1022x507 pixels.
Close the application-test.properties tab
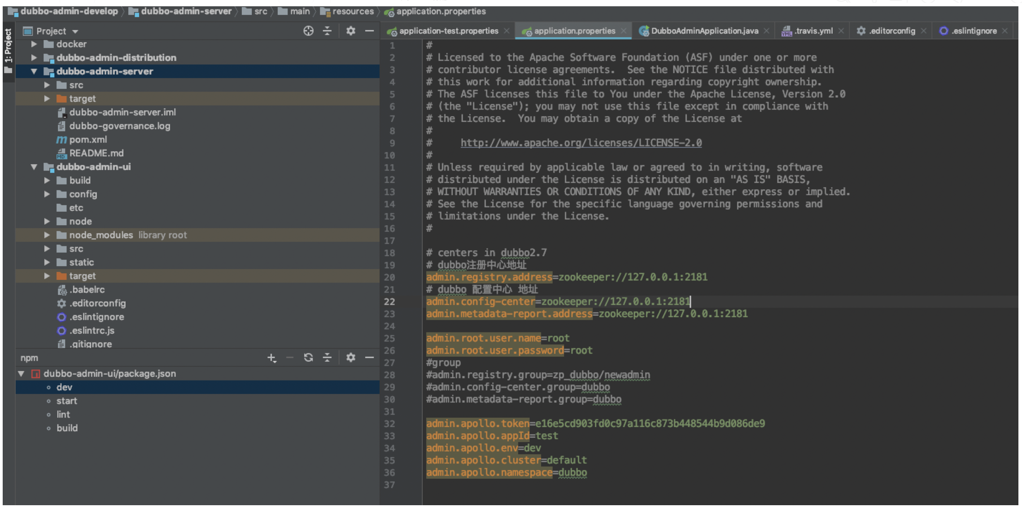[x=507, y=31]
